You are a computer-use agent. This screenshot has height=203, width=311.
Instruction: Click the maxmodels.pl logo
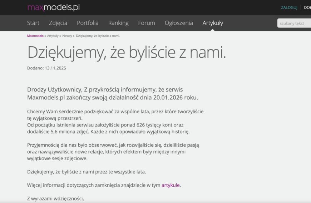point(54,7)
